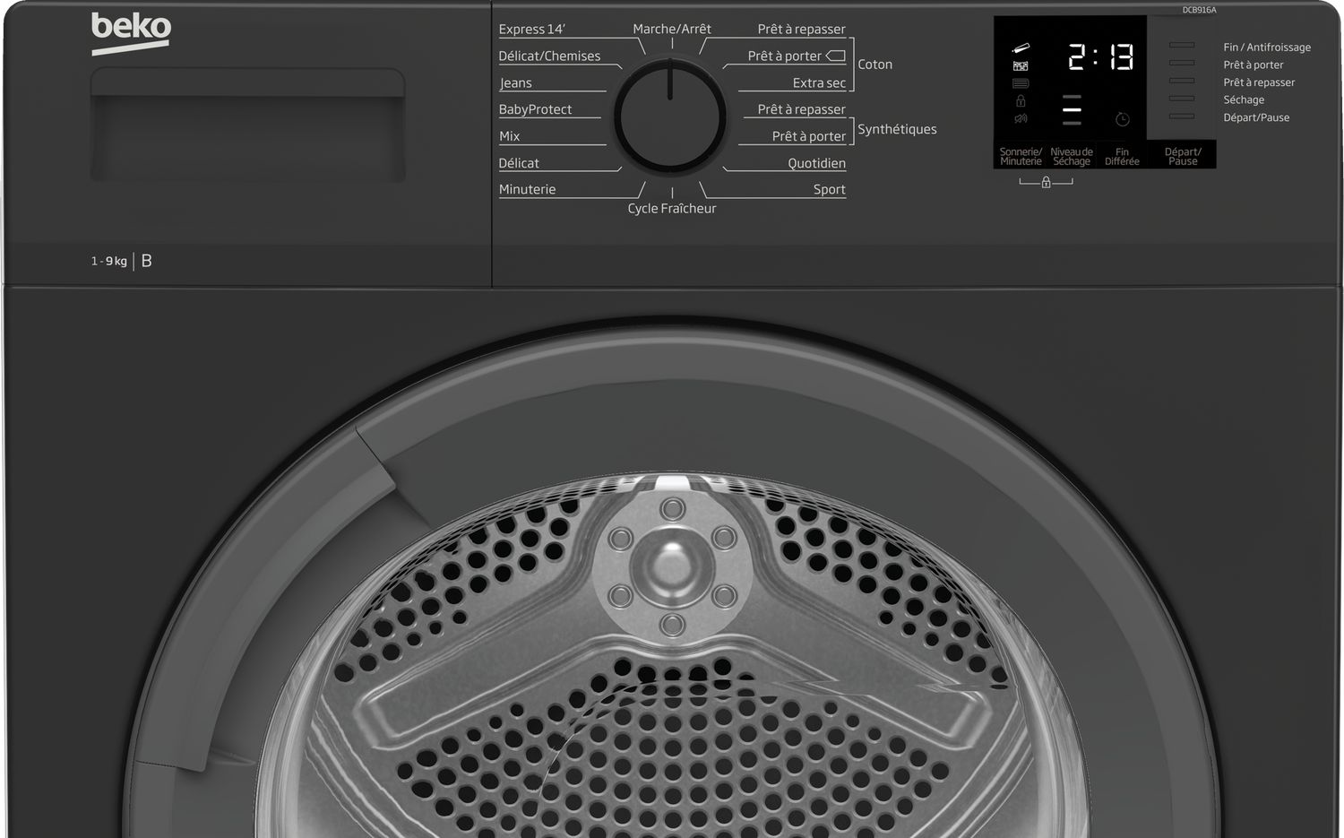
Task: Click the program selector dial knob
Action: (670, 117)
